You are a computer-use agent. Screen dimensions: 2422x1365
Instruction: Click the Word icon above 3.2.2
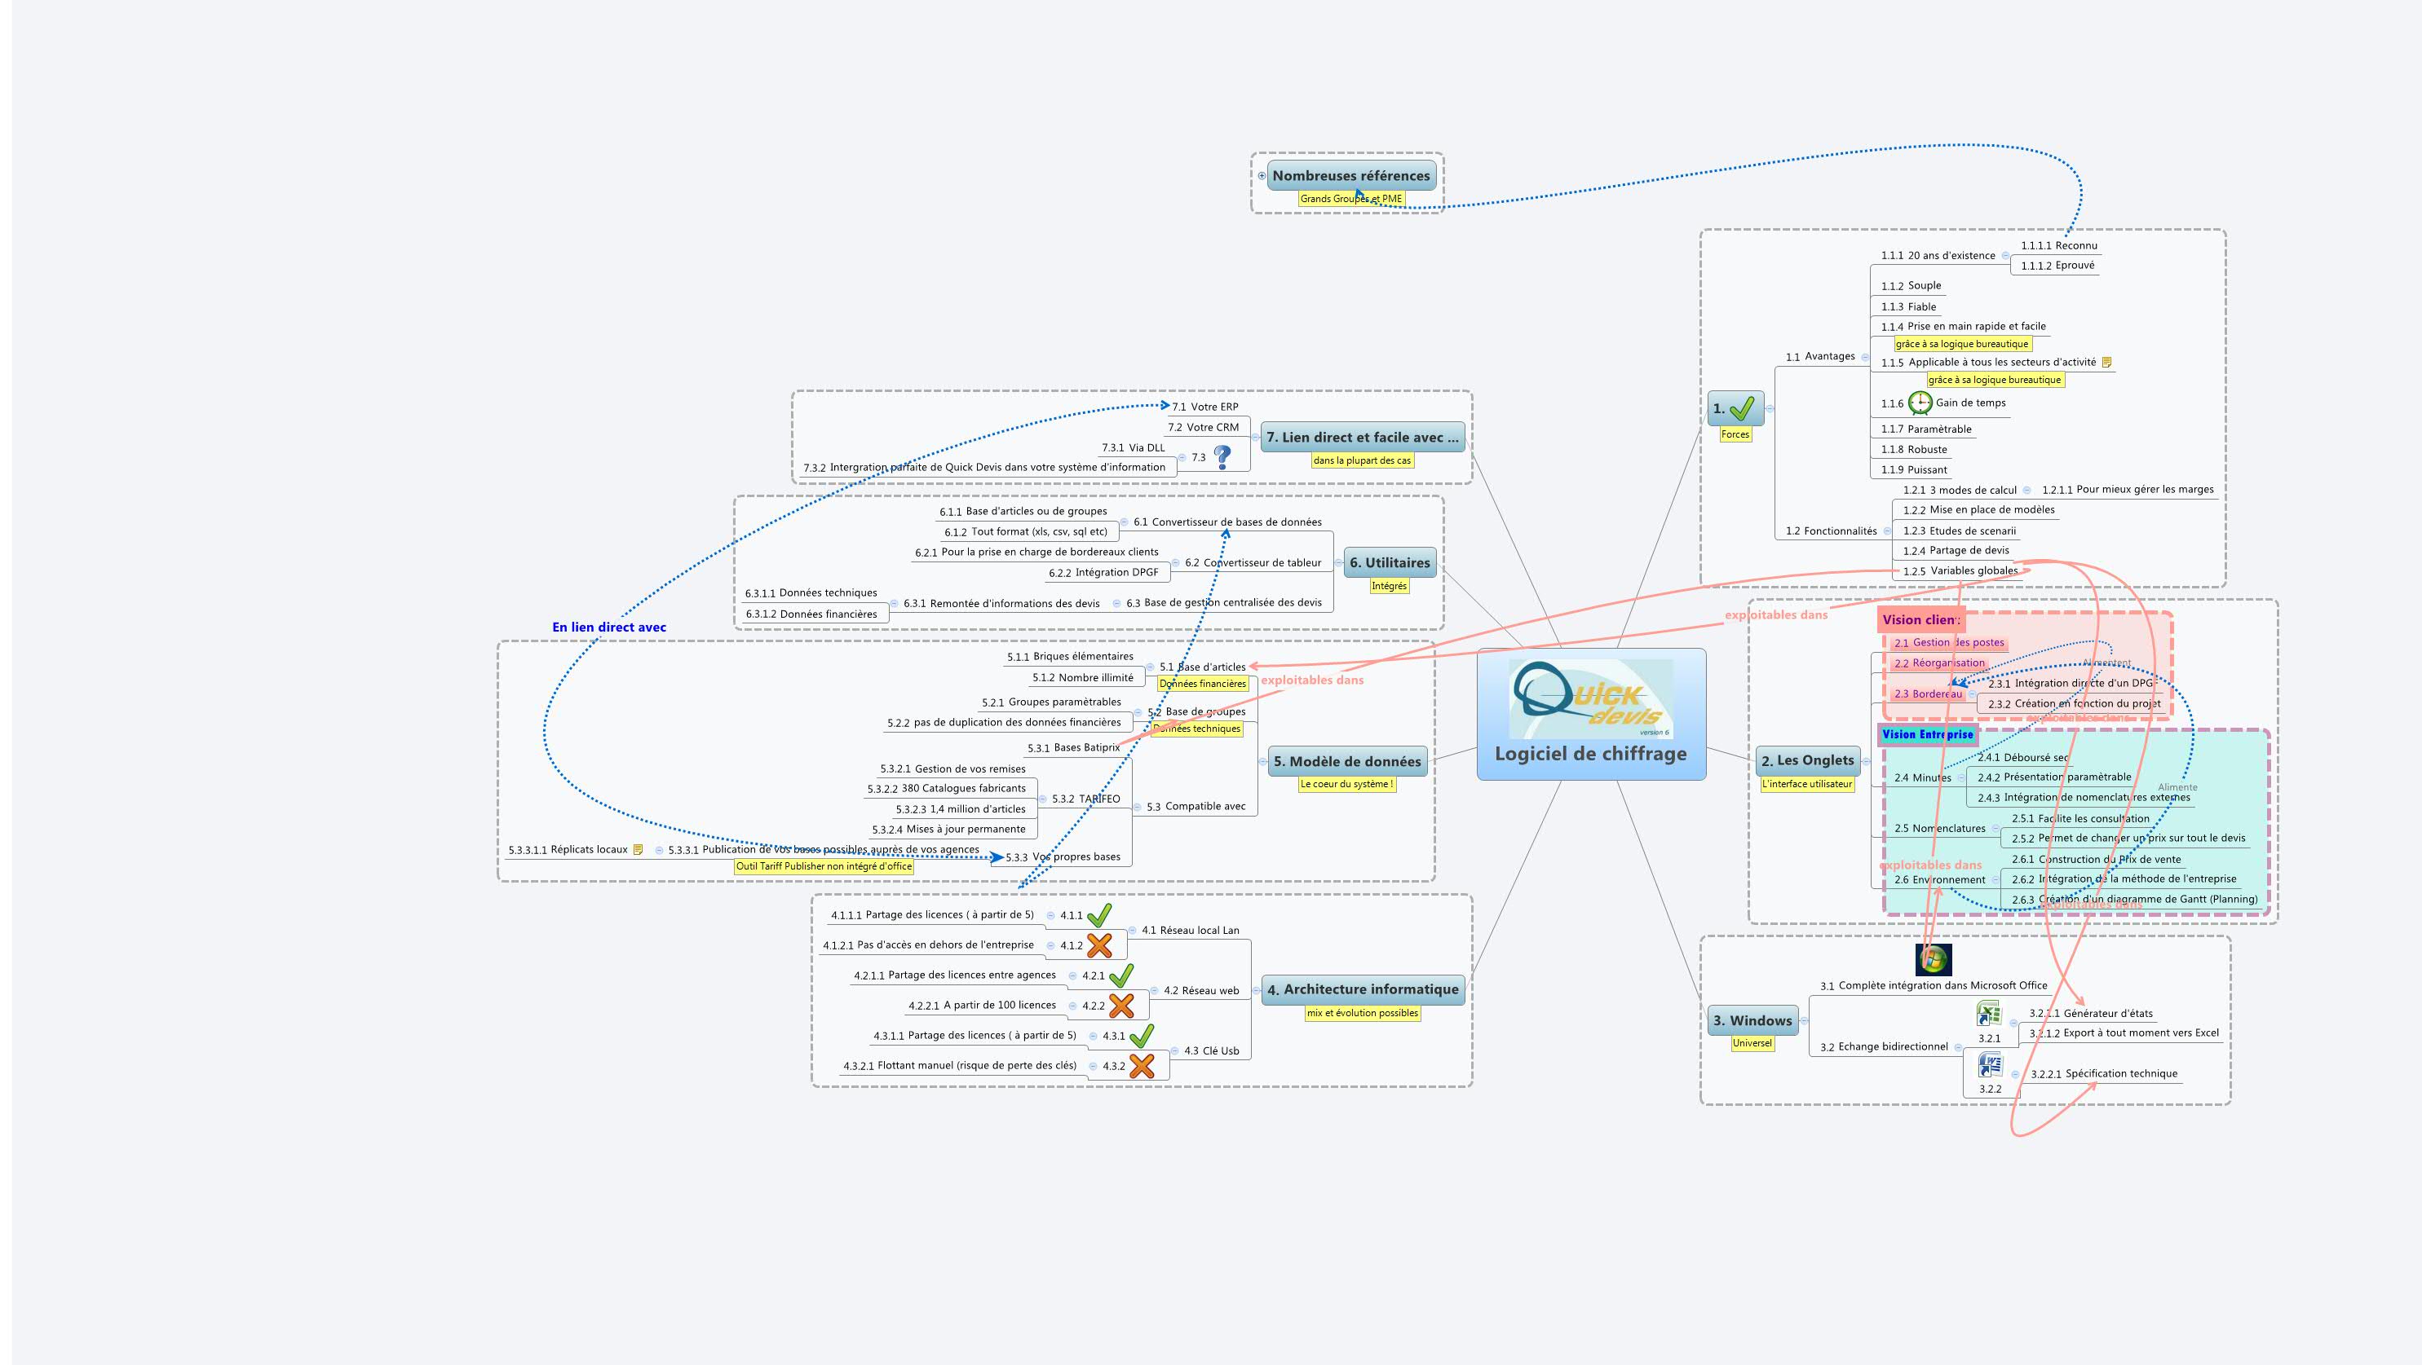click(x=1990, y=1064)
